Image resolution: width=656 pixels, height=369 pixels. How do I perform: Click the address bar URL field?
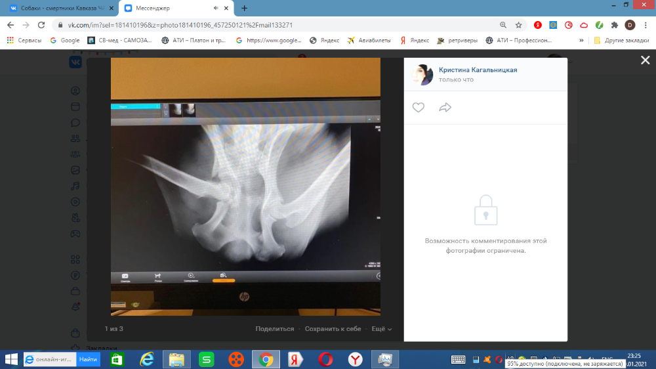point(262,25)
